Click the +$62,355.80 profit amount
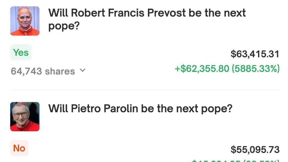288x162 pixels. click(202, 68)
